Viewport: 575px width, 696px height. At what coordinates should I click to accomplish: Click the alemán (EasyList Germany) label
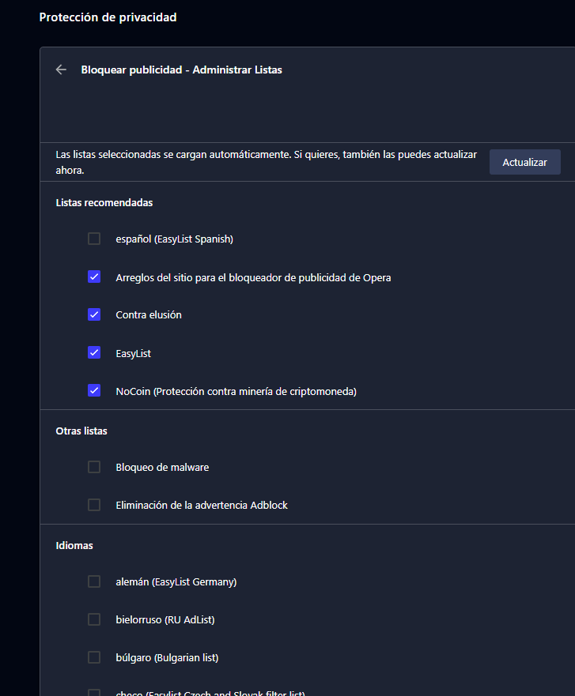pyautogui.click(x=176, y=582)
